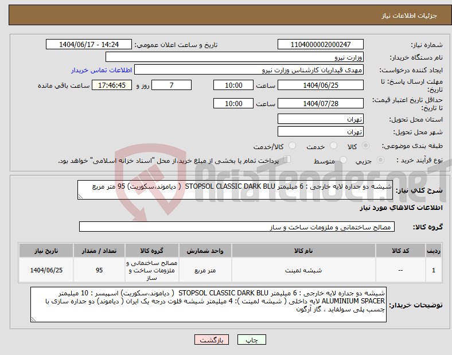452x355 pixels.
Task: Click the نام کالا column header
Action: point(303,251)
